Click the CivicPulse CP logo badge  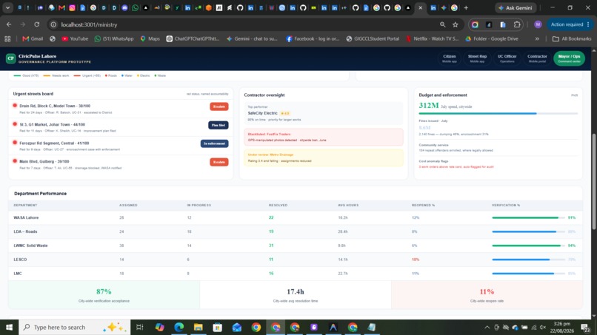pos(10,58)
